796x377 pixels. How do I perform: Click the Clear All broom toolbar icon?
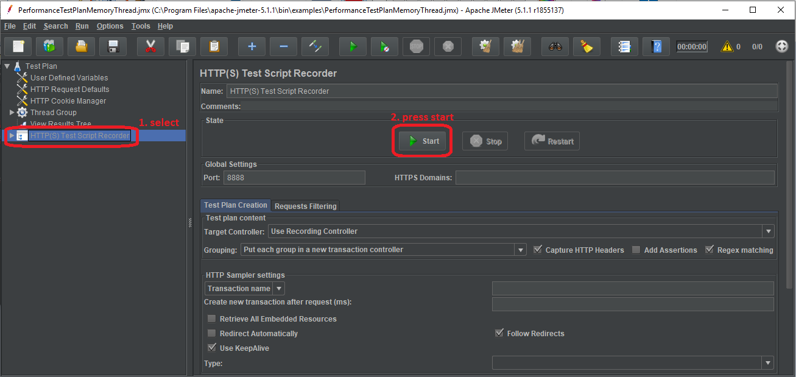click(586, 46)
